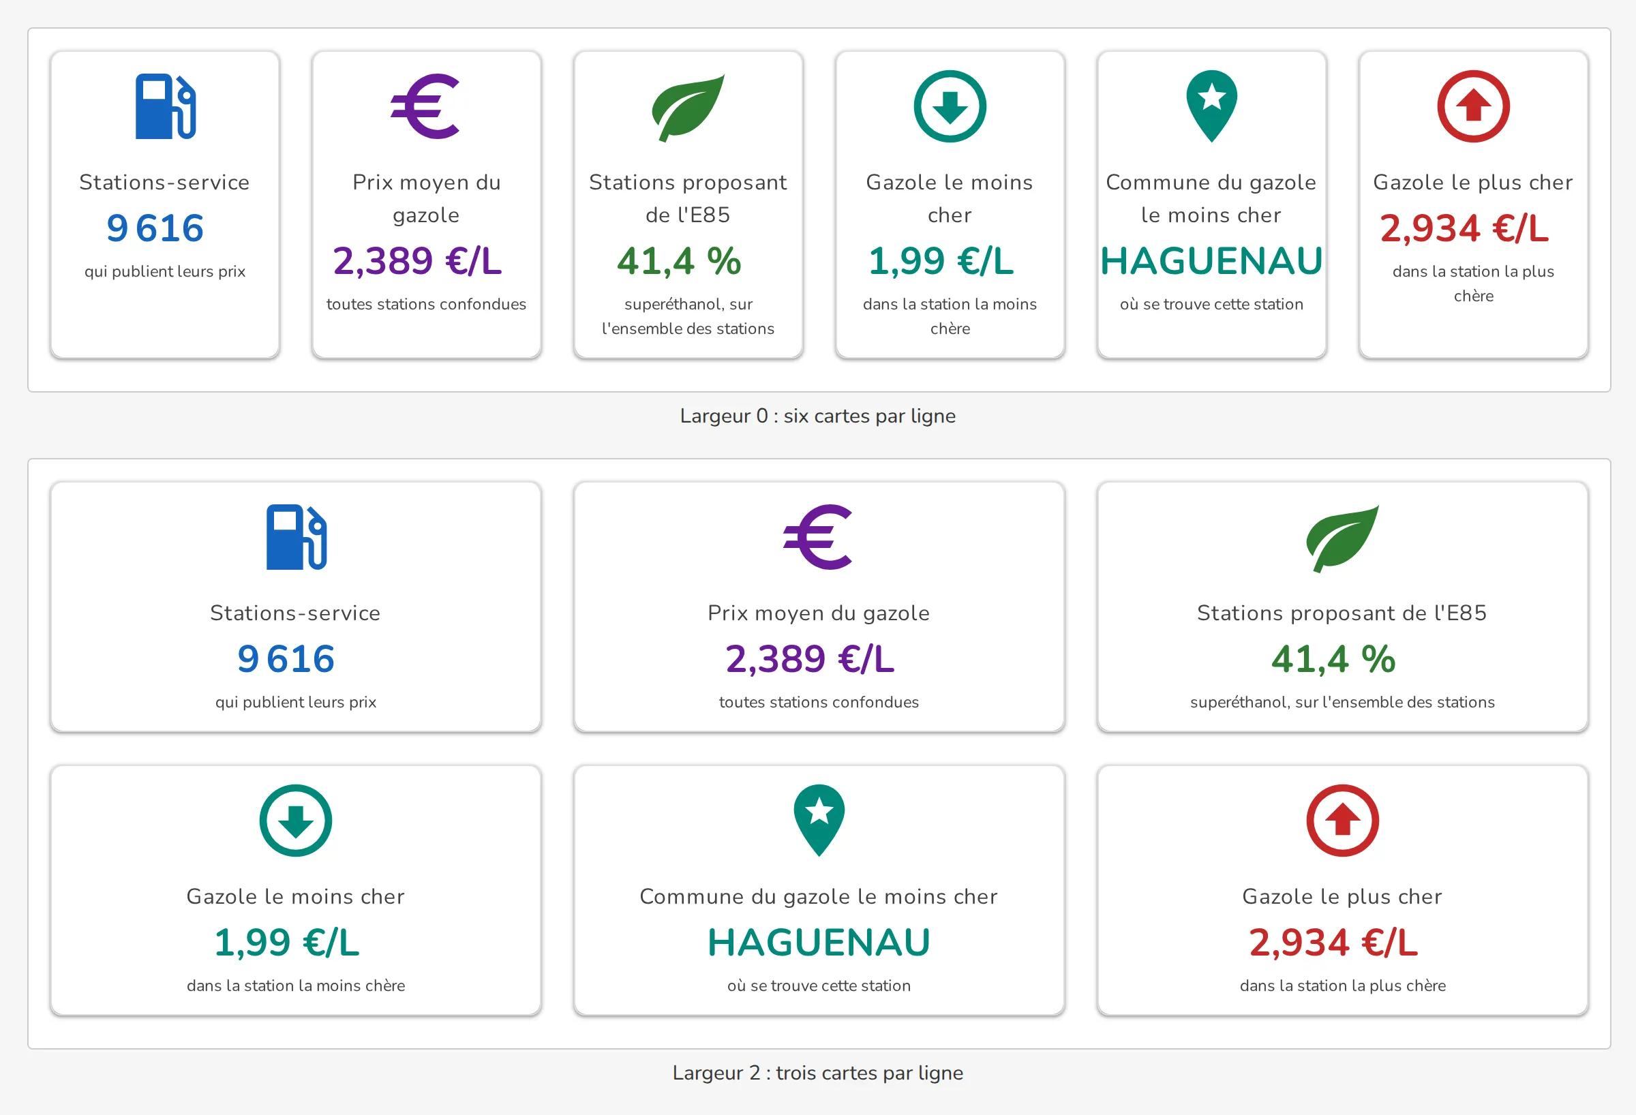Select the 1,99 €/L value in the six-card row
The width and height of the screenshot is (1636, 1115).
(x=941, y=261)
